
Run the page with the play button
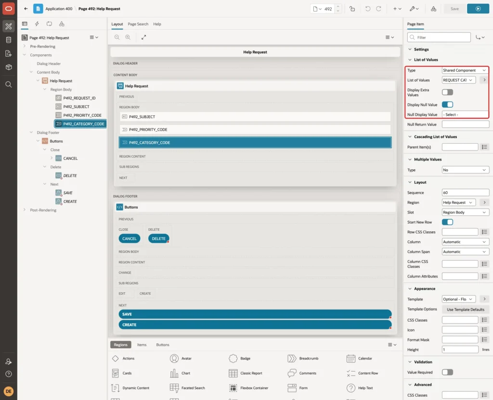coord(478,9)
